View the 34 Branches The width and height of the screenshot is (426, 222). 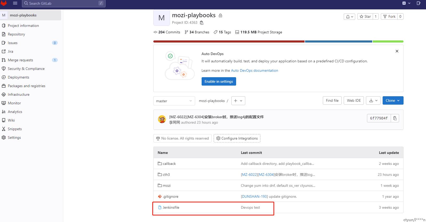pos(197,32)
